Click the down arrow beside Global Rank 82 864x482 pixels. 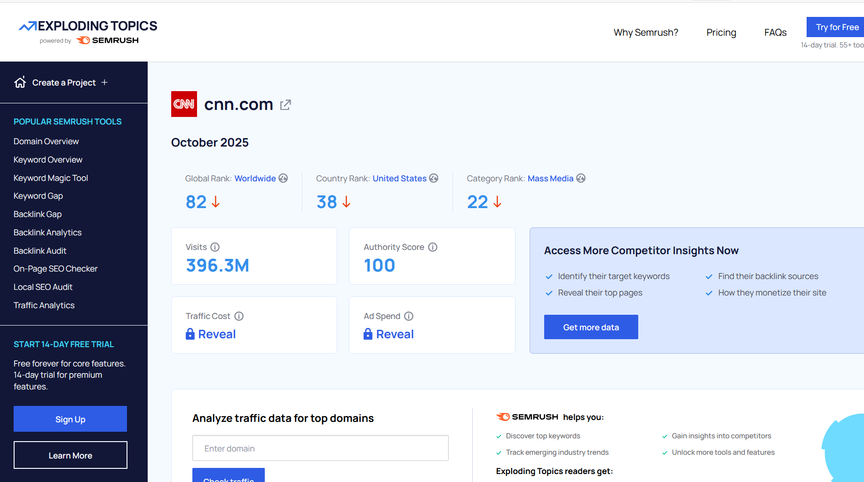(x=215, y=202)
